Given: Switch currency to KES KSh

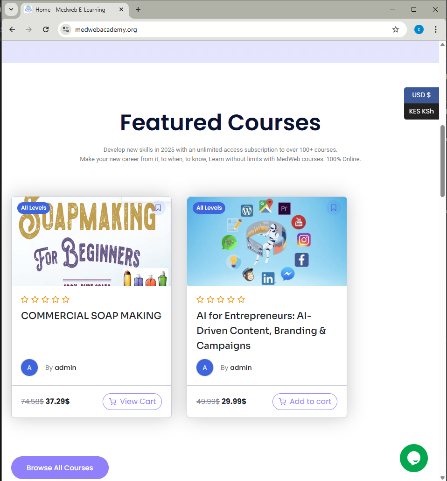Looking at the screenshot, I should [421, 111].
